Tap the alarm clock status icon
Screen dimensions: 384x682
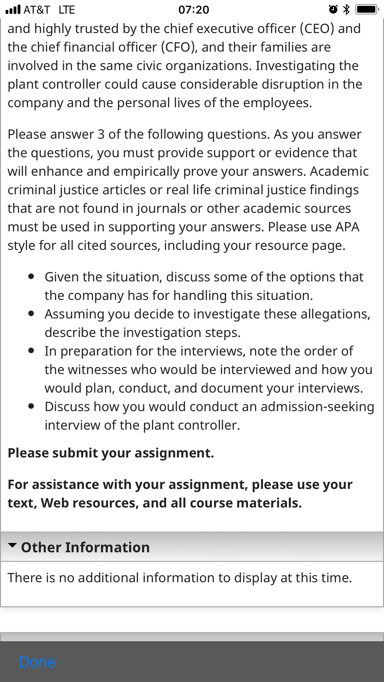[x=333, y=10]
